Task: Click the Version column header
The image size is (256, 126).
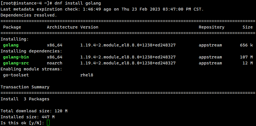Action: pos(89,27)
